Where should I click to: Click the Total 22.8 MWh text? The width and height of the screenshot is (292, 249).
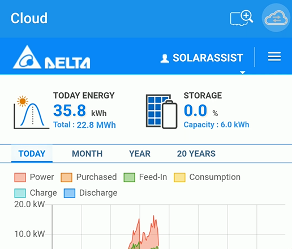(84, 125)
